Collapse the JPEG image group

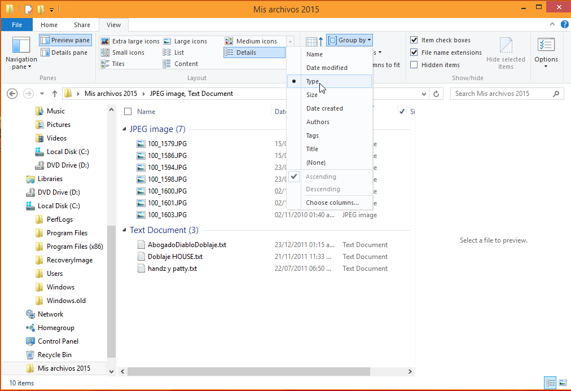click(125, 129)
